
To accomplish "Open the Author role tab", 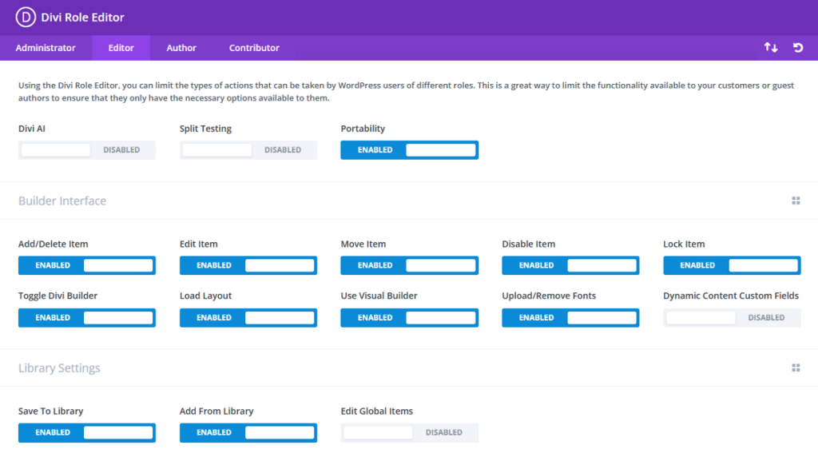I will tap(181, 48).
